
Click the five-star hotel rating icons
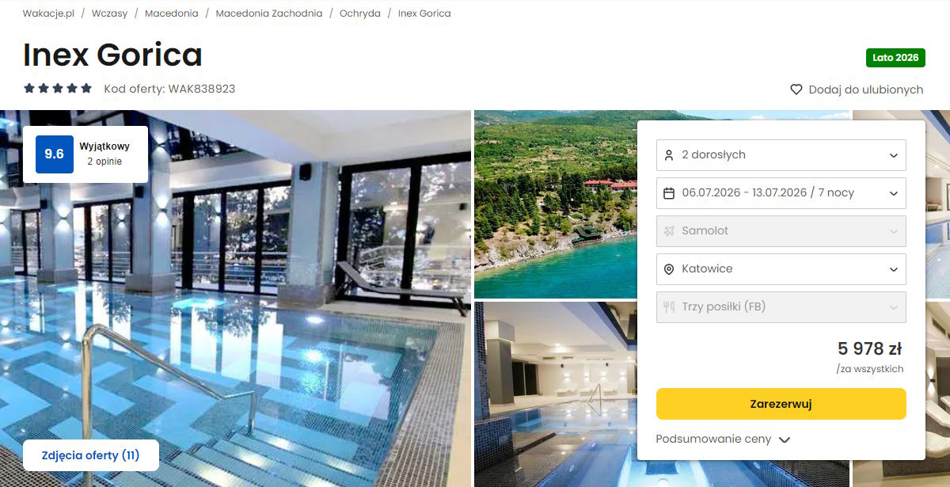click(58, 89)
